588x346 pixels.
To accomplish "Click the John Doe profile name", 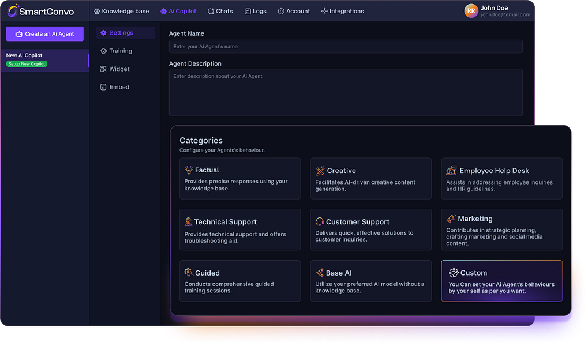I will click(x=495, y=8).
